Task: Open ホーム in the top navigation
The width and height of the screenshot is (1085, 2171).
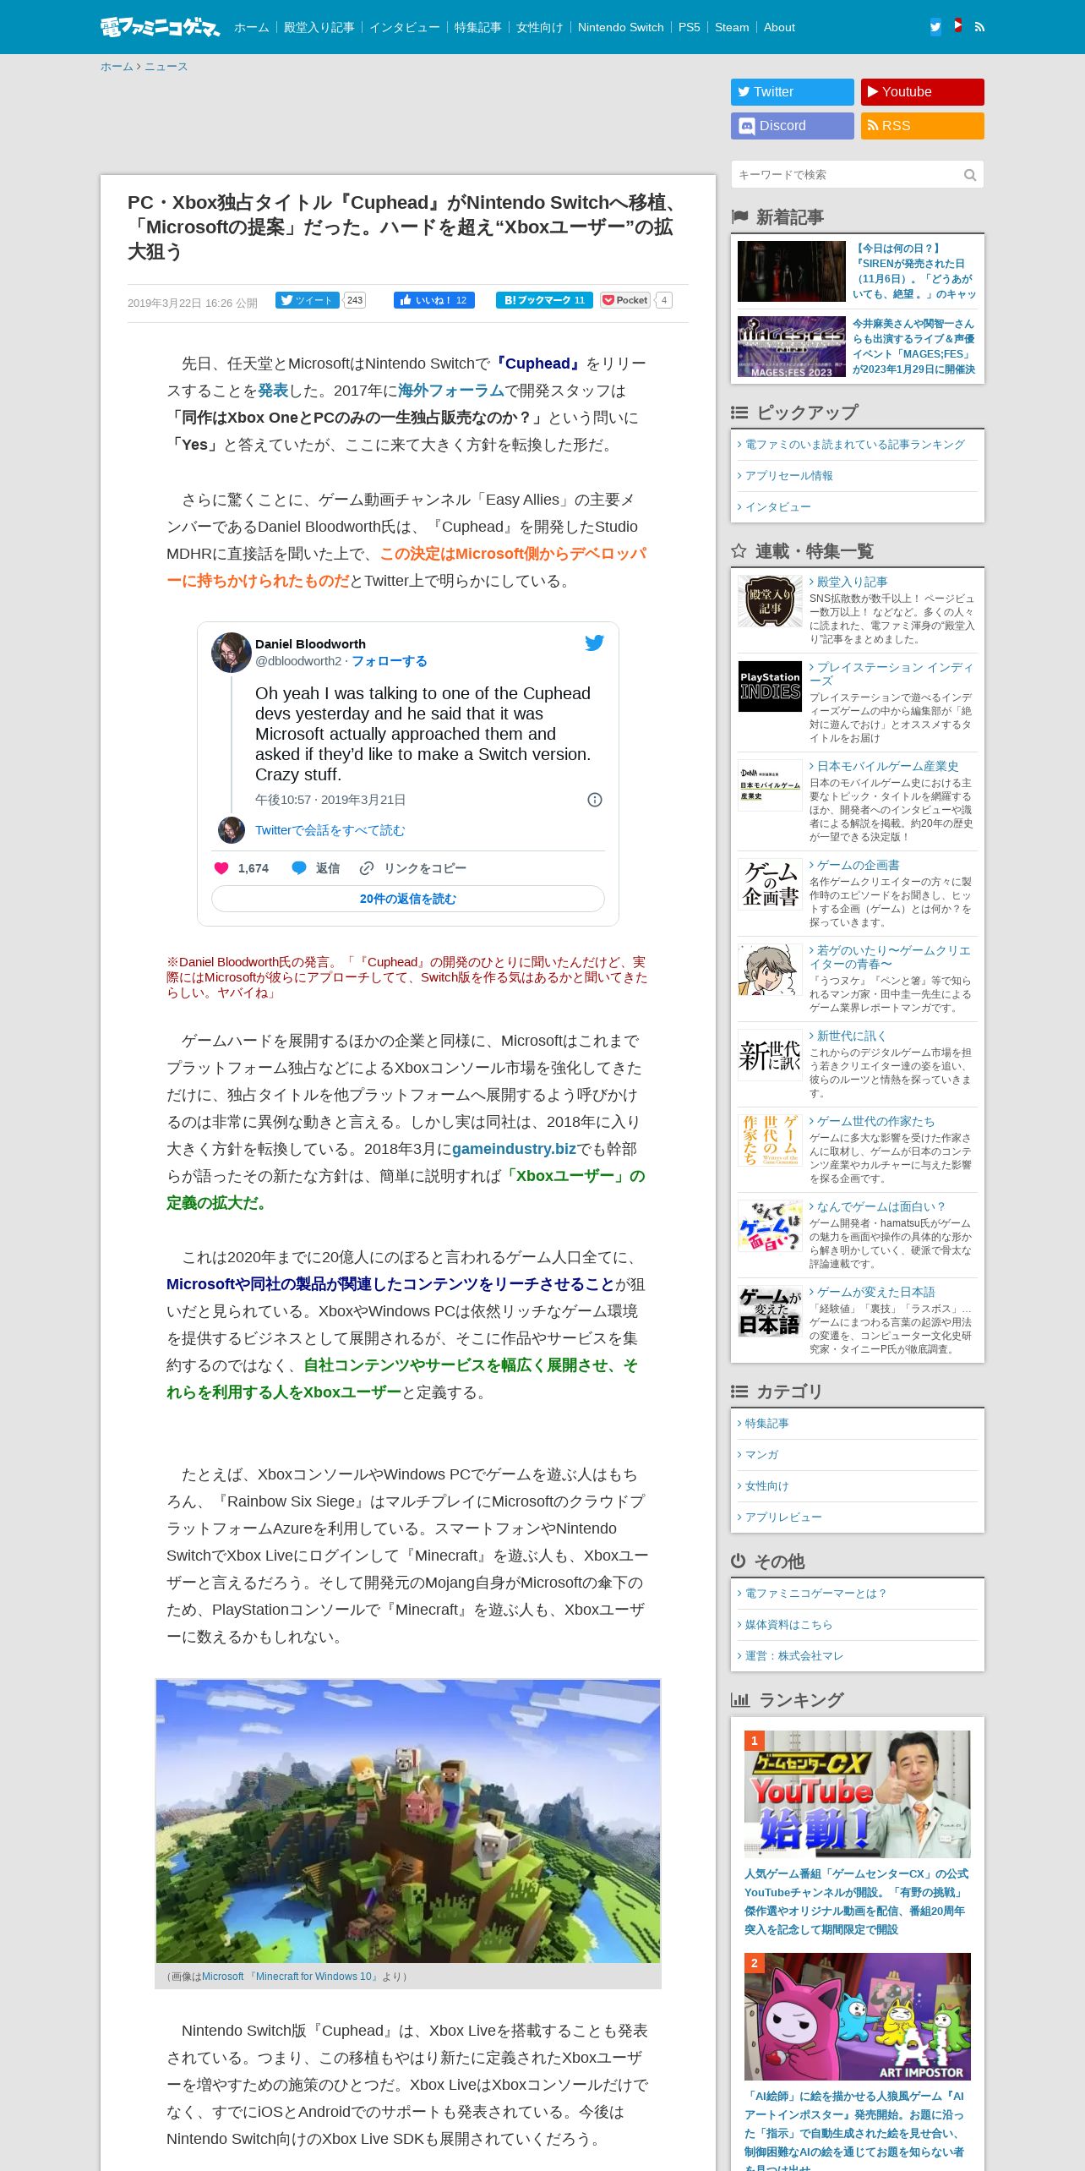Action: [252, 27]
